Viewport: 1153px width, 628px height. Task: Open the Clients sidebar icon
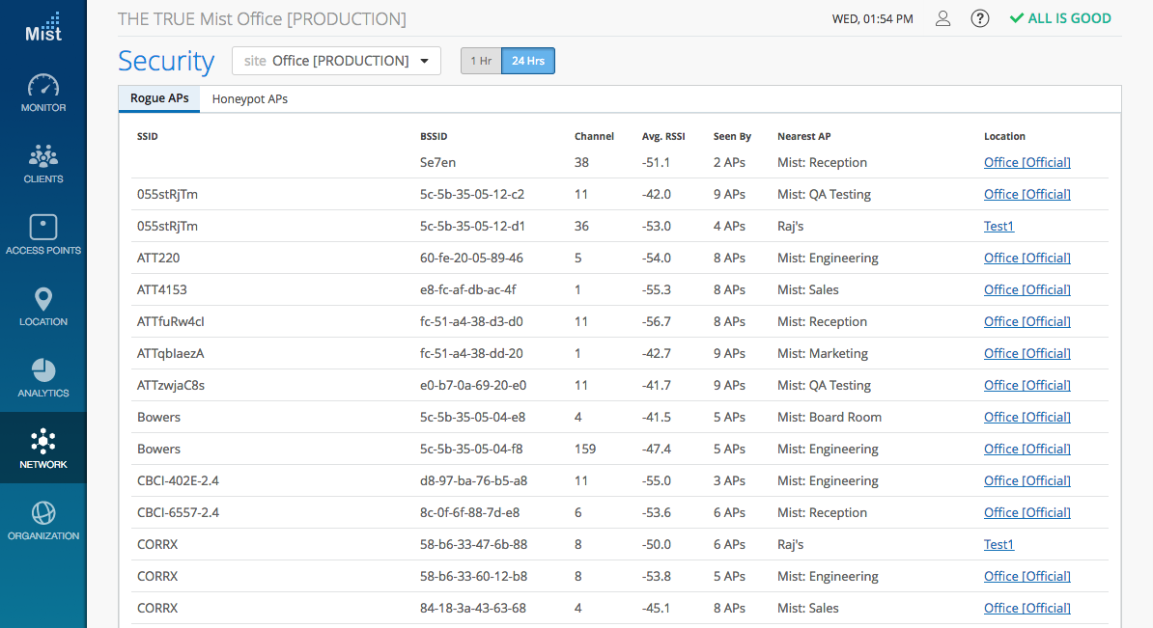tap(43, 157)
